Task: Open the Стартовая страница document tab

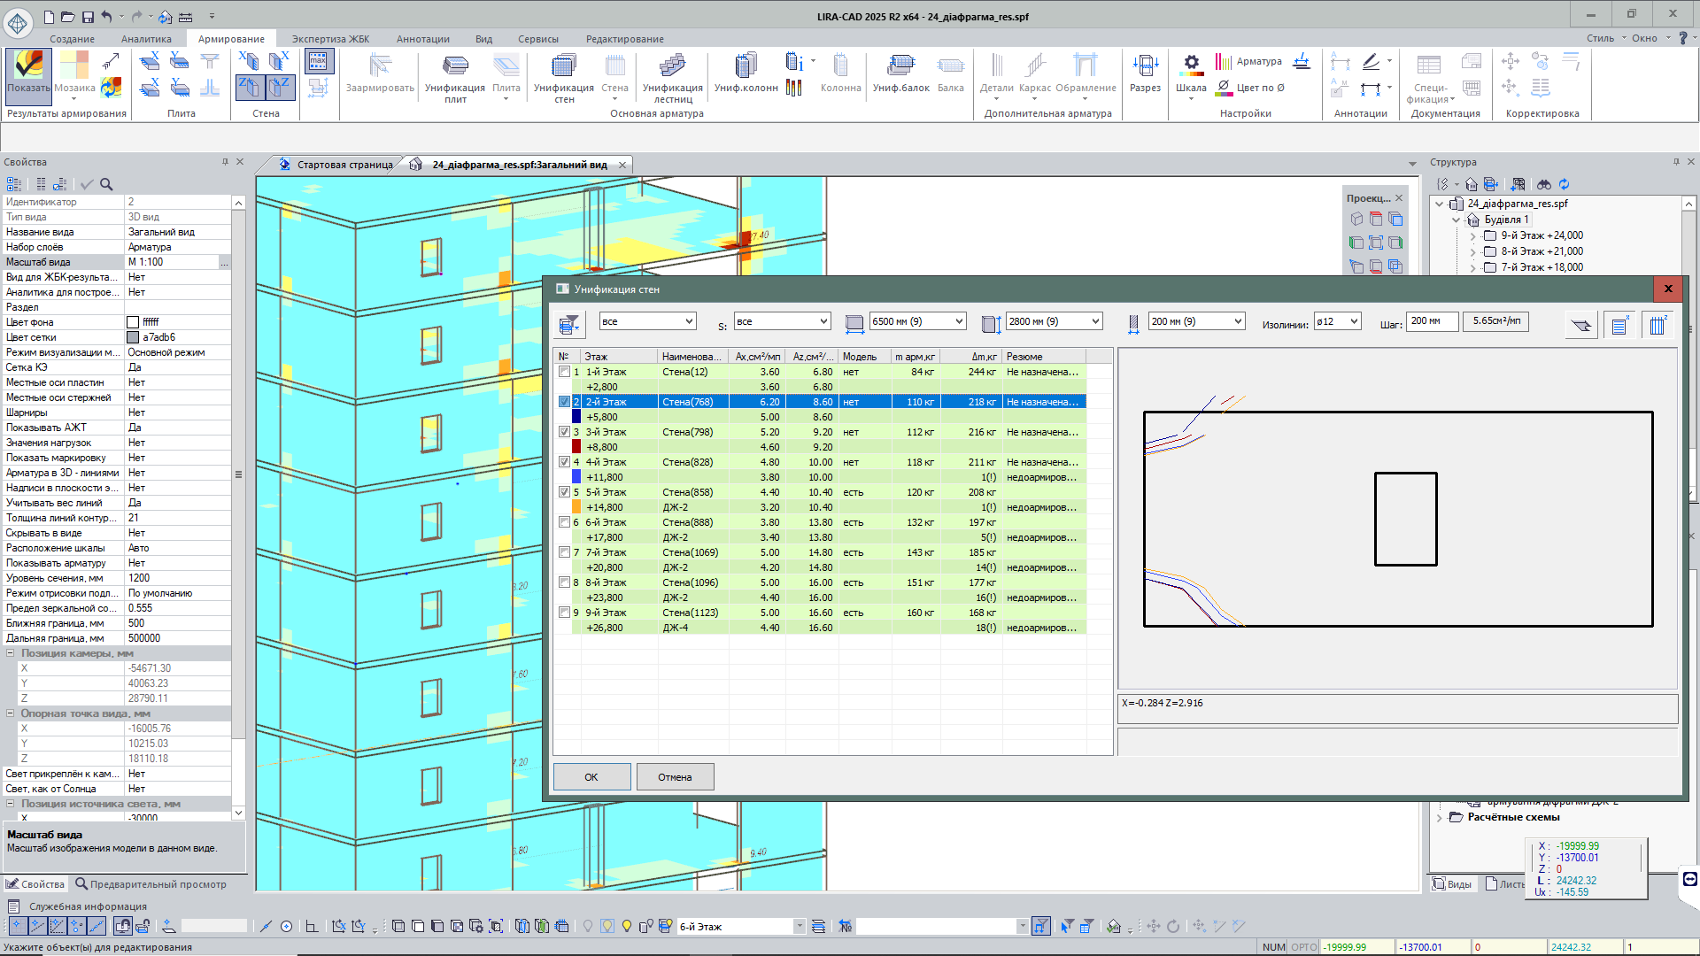Action: point(344,165)
